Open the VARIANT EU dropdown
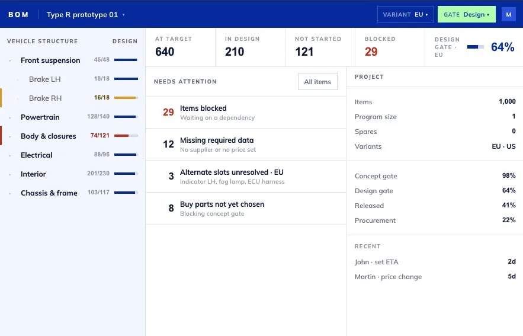This screenshot has width=523, height=336. [x=405, y=14]
